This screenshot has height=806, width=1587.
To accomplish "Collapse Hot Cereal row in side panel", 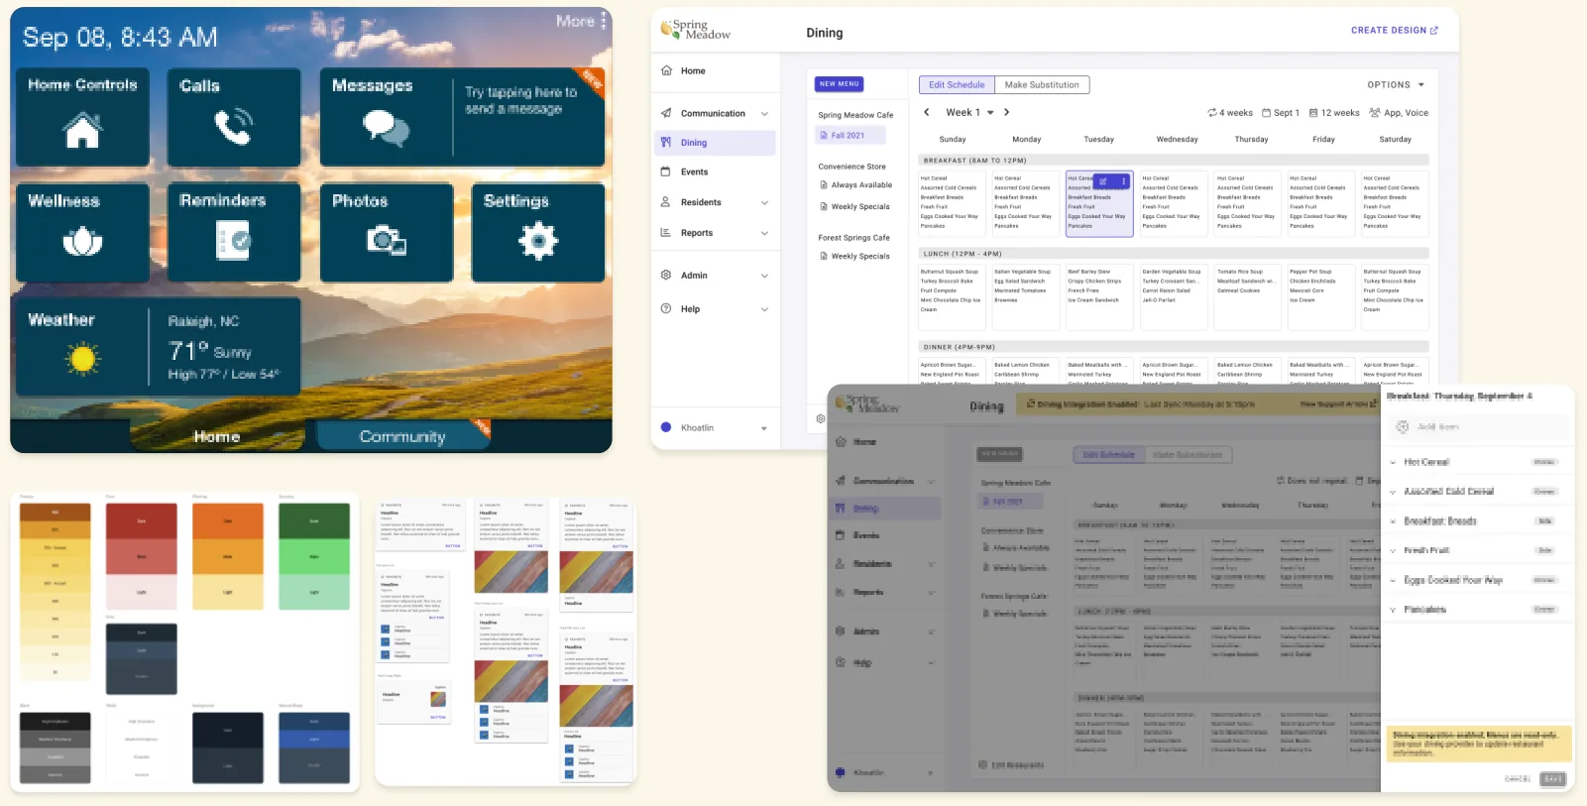I will [x=1393, y=462].
